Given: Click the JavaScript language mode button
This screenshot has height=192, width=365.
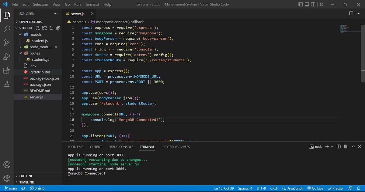Looking at the screenshot, I should 292,188.
